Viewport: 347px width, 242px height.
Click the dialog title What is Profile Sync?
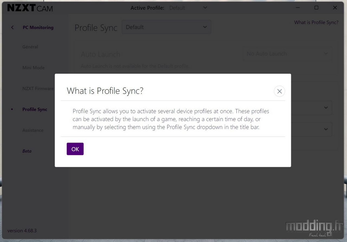105,91
